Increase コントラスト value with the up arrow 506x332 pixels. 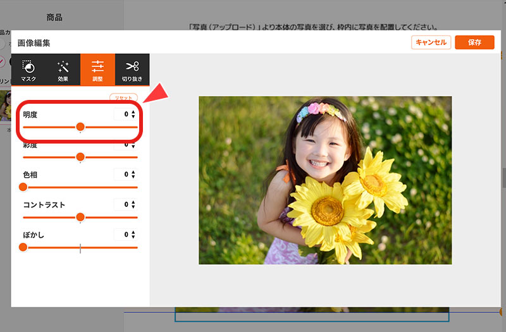pyautogui.click(x=133, y=202)
